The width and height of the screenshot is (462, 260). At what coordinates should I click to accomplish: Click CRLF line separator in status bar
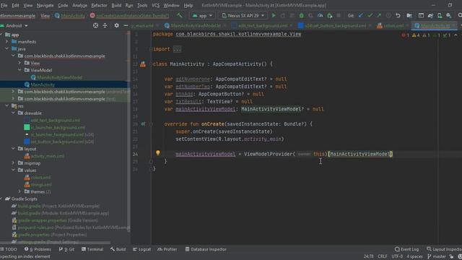(382, 256)
